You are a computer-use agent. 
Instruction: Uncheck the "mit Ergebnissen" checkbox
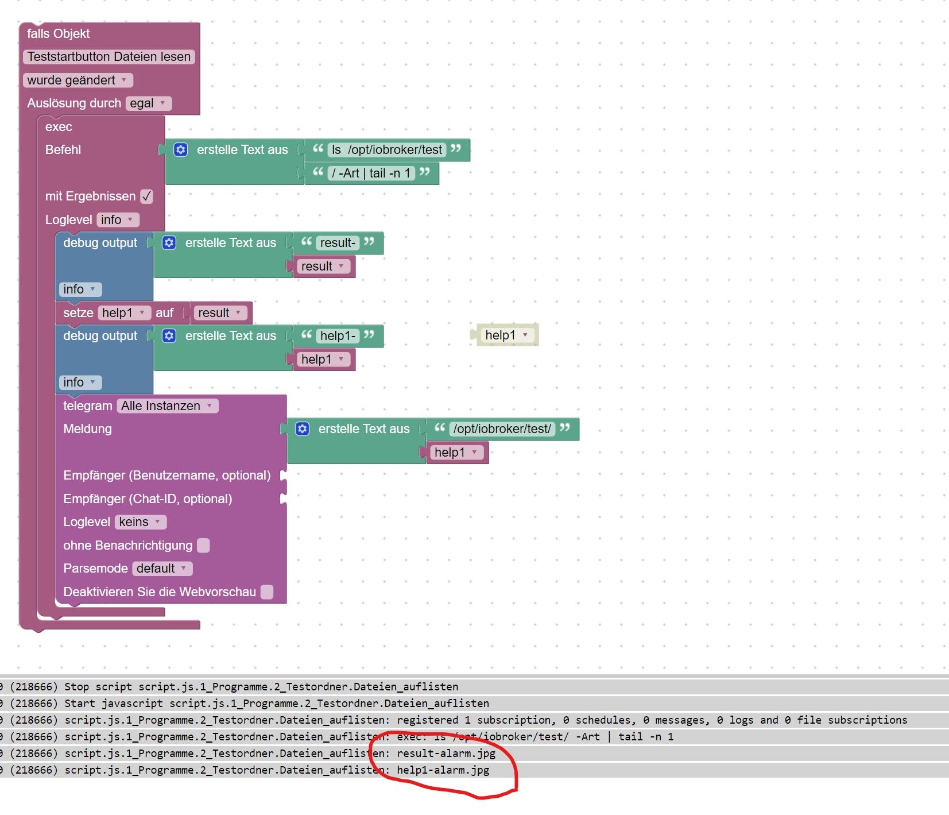pyautogui.click(x=147, y=196)
